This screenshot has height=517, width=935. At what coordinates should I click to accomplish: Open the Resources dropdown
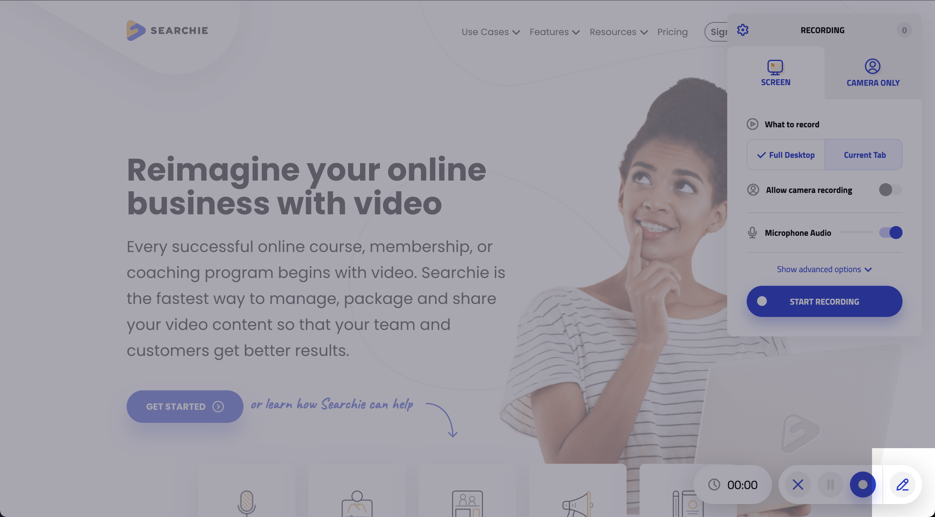pyautogui.click(x=618, y=32)
